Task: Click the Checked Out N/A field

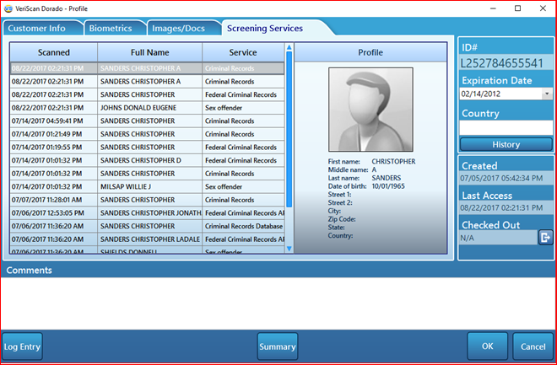Action: (x=498, y=238)
